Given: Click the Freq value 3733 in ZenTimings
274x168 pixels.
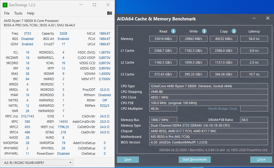Looking at the screenshot, I should pyautogui.click(x=27, y=33).
